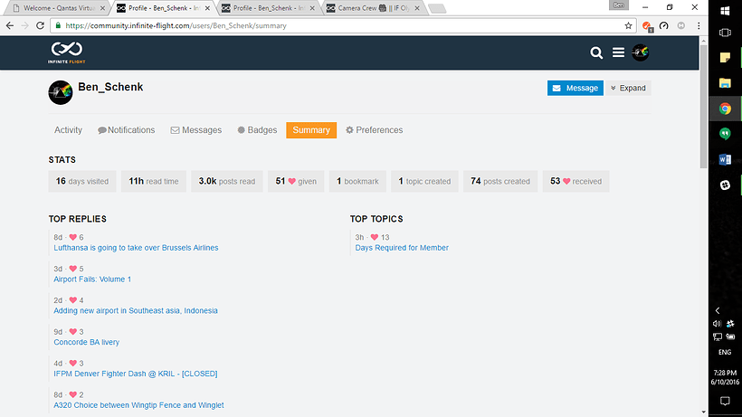Click the 51 hearts given stat
This screenshot has height=417, width=742.
[296, 181]
